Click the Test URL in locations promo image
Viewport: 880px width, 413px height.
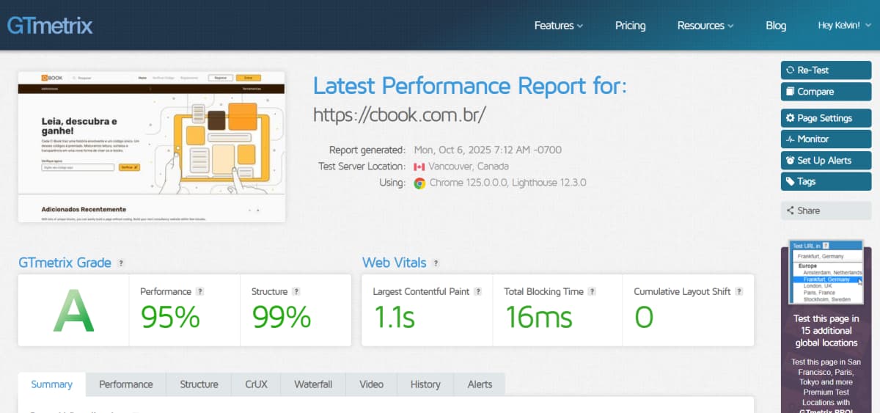tap(826, 272)
